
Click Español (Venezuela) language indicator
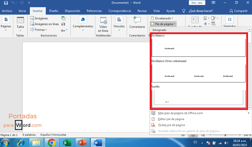point(53,135)
